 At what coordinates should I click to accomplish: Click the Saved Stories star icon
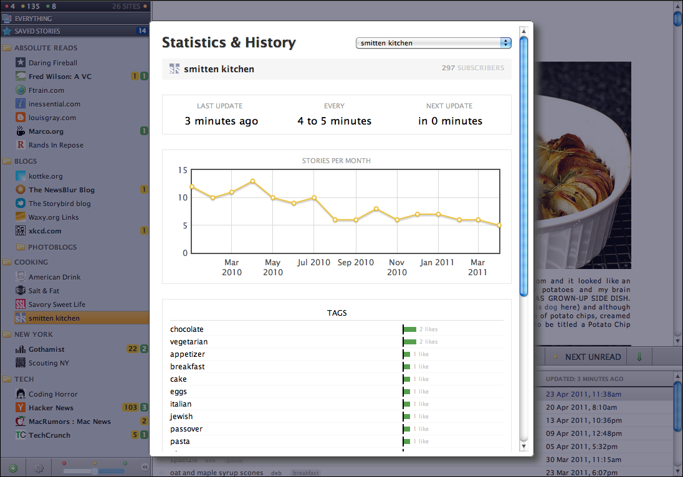point(7,31)
